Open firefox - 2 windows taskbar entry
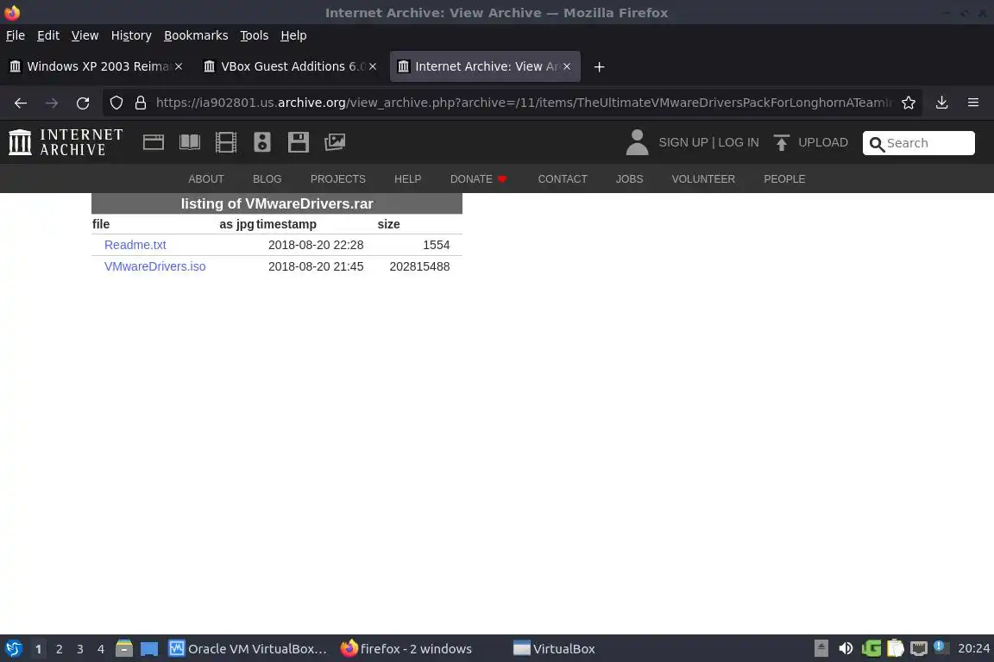 point(406,649)
